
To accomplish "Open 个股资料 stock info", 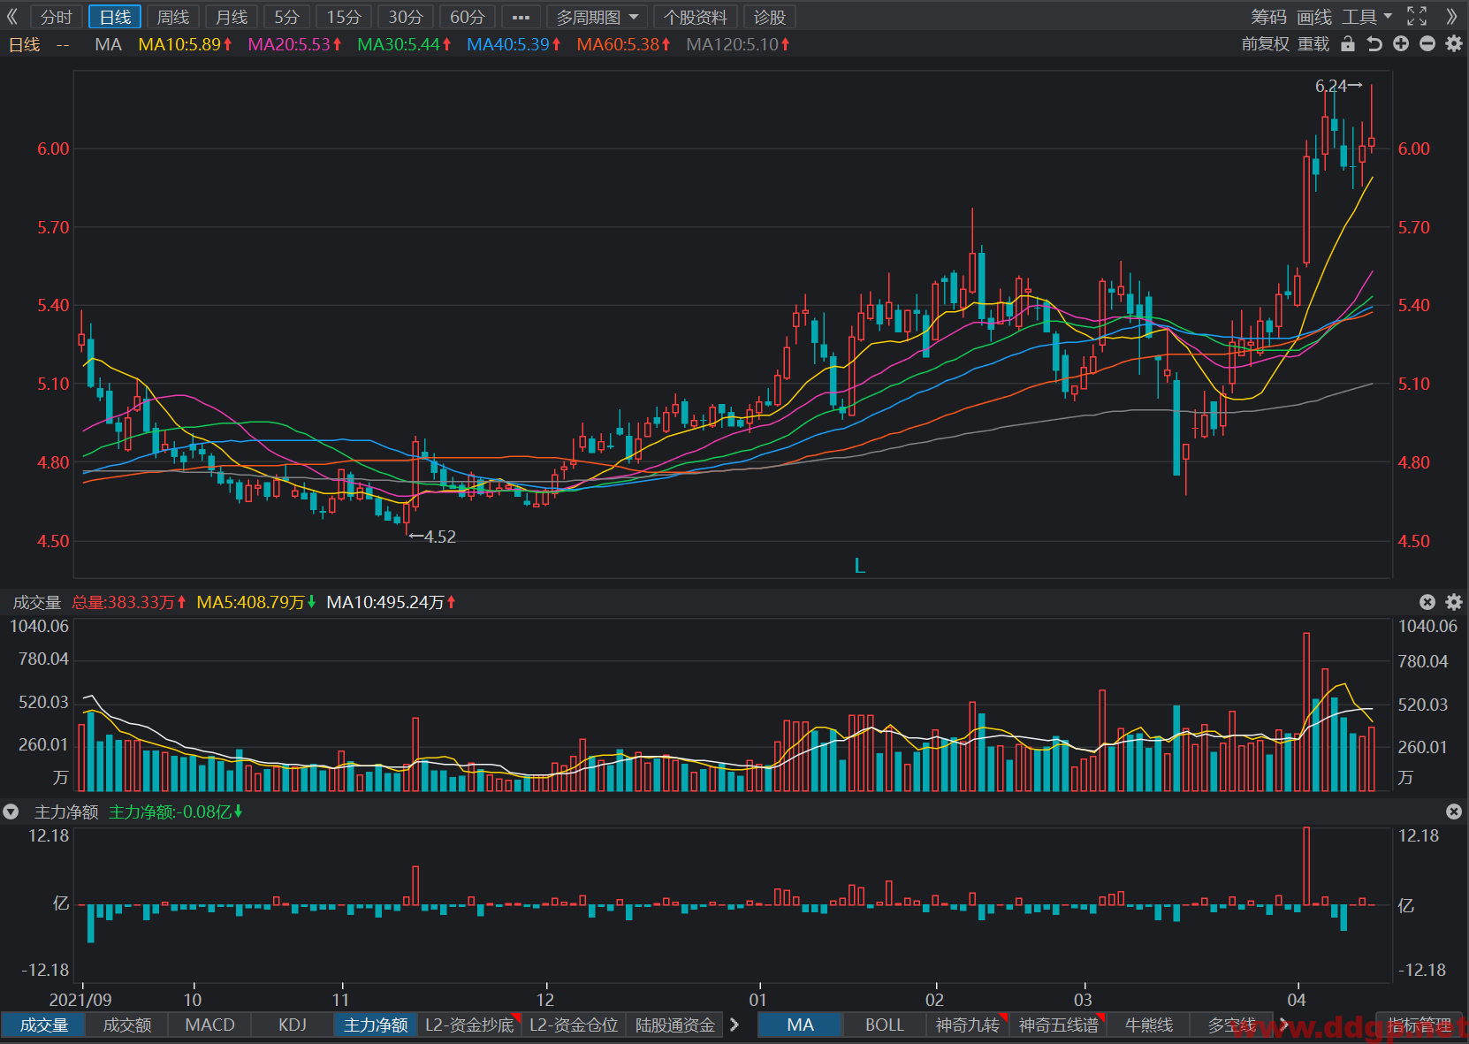I will (x=696, y=17).
